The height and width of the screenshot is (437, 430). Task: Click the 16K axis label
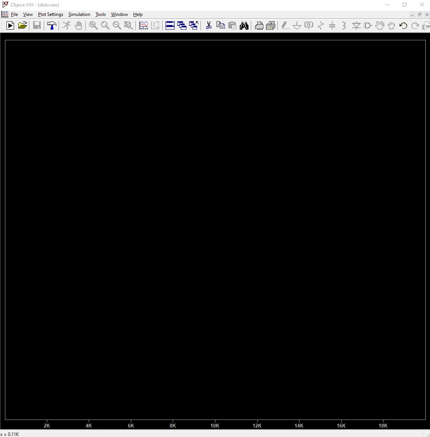point(341,426)
